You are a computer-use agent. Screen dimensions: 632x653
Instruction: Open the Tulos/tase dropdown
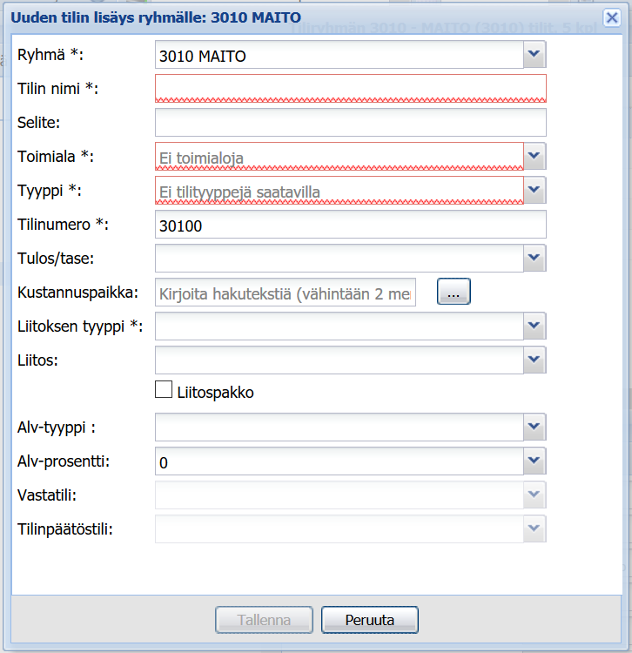(535, 258)
